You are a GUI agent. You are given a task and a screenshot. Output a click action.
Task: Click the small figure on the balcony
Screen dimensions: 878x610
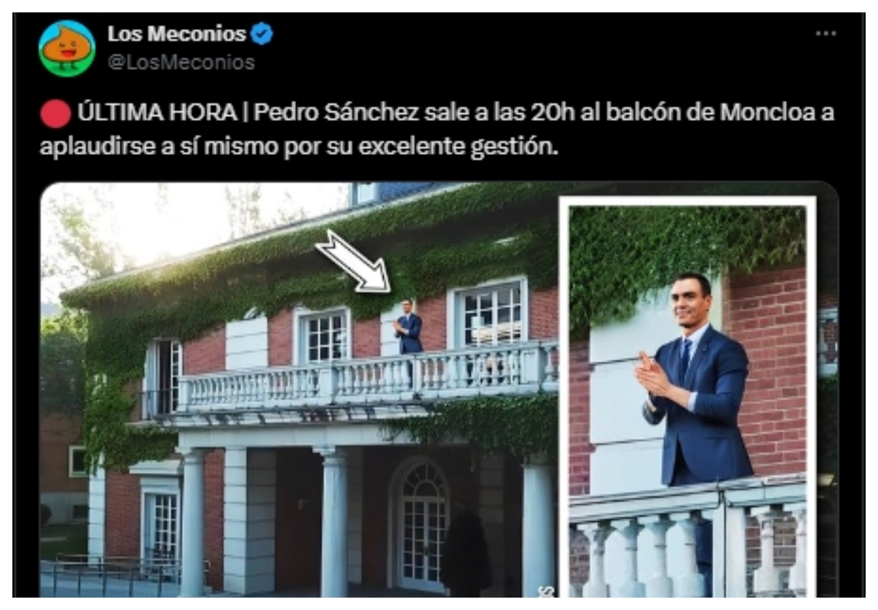[x=408, y=327]
